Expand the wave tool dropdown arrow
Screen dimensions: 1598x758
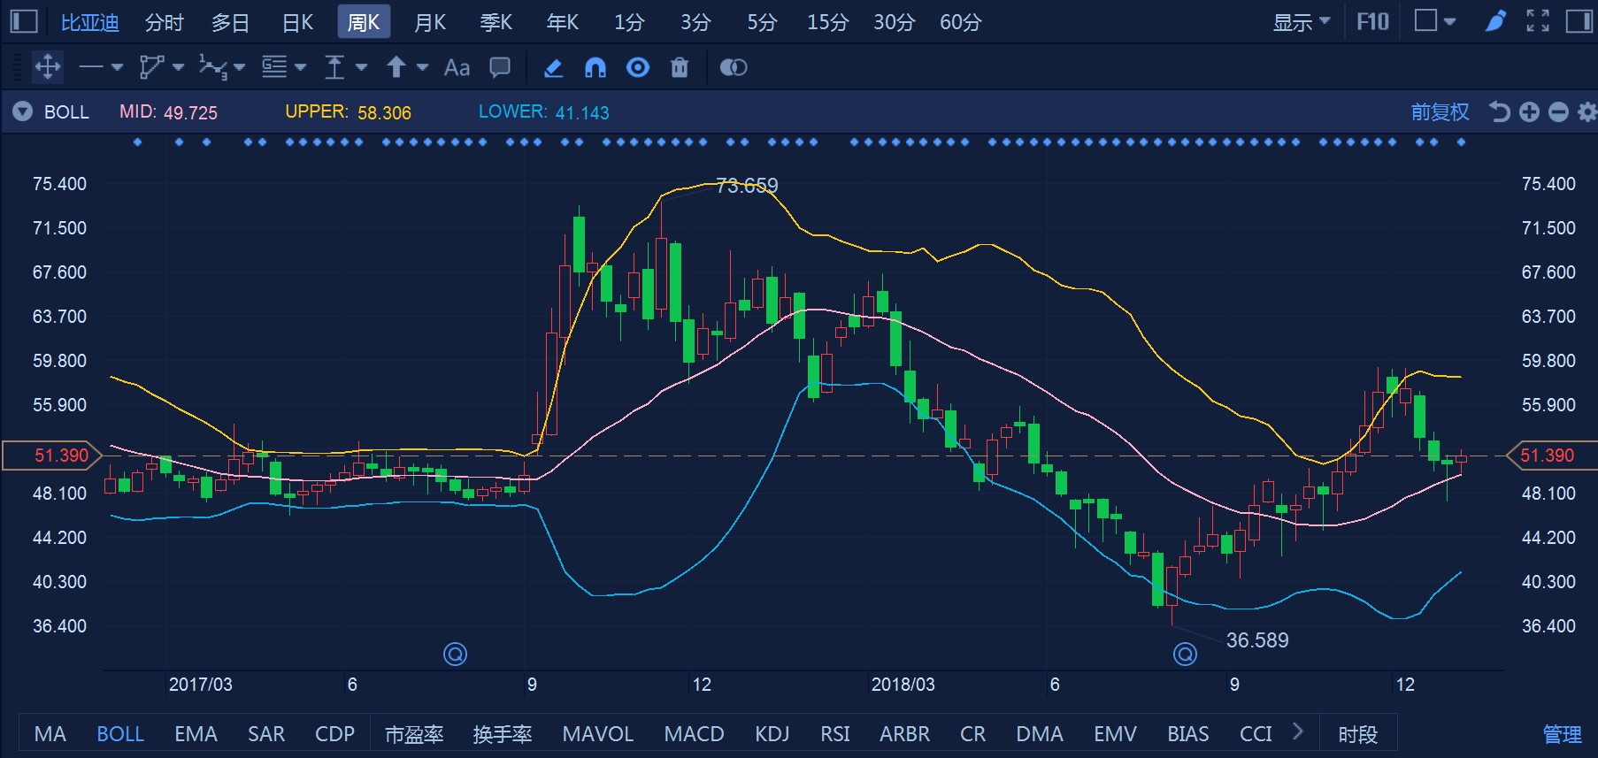239,67
